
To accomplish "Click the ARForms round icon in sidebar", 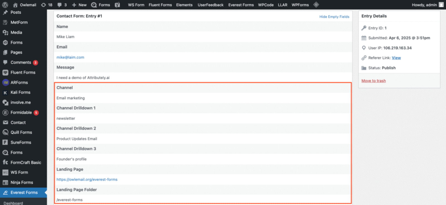I will pos(6,82).
